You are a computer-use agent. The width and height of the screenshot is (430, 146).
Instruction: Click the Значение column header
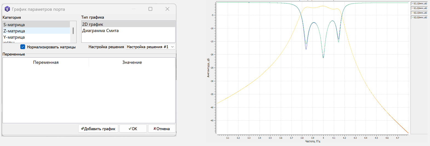(x=132, y=62)
